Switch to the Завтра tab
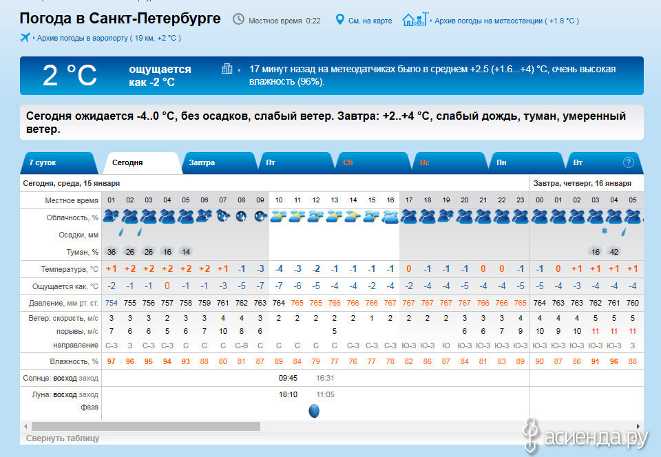Screen dimensions: 661x457 (x=219, y=162)
